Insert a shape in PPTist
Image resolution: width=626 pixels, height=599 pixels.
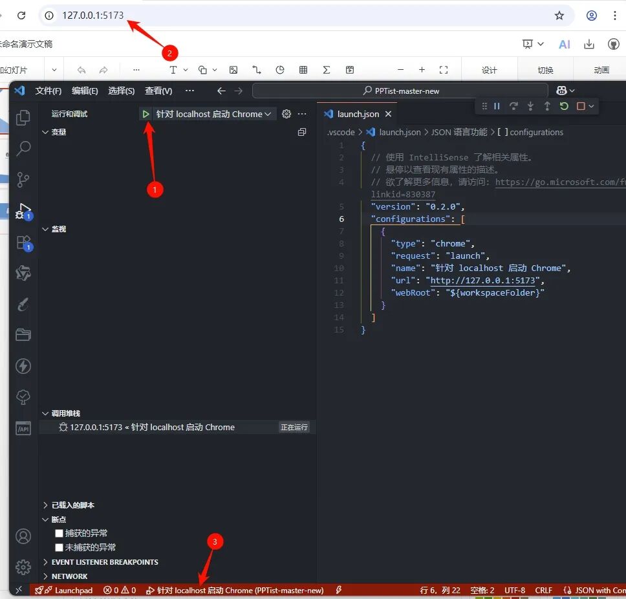coord(202,70)
